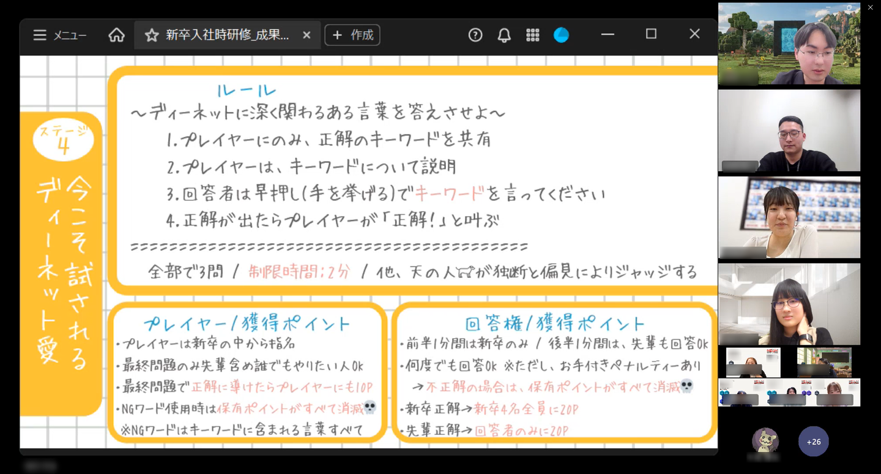Select video tile with Minecraft background
The height and width of the screenshot is (474, 881).
[x=789, y=43]
